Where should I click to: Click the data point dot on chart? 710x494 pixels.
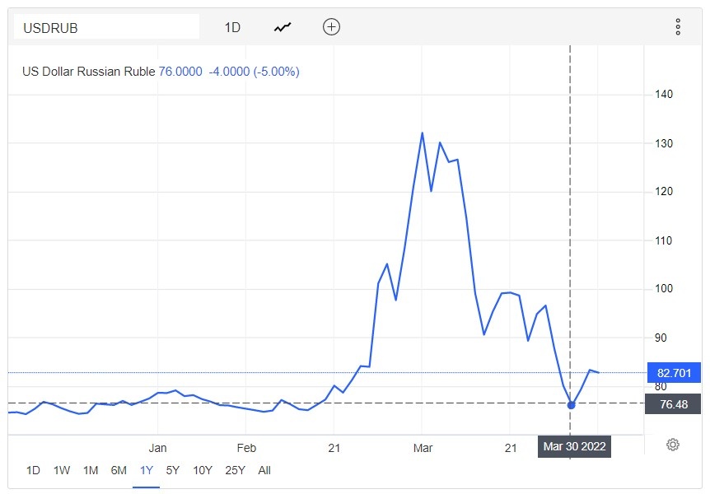click(x=571, y=404)
